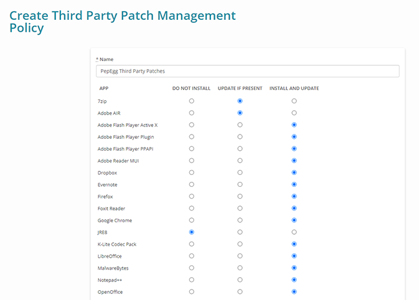This screenshot has height=307, width=419.
Task: Set OpenOffice to Do Not Install
Action: tap(192, 292)
